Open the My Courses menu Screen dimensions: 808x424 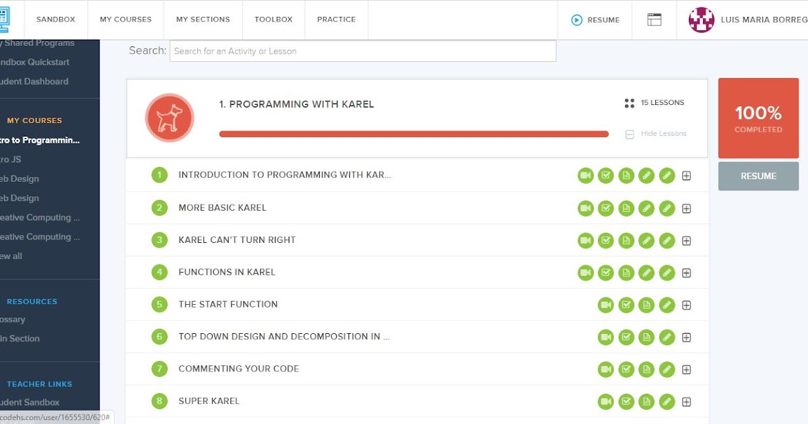(x=125, y=20)
